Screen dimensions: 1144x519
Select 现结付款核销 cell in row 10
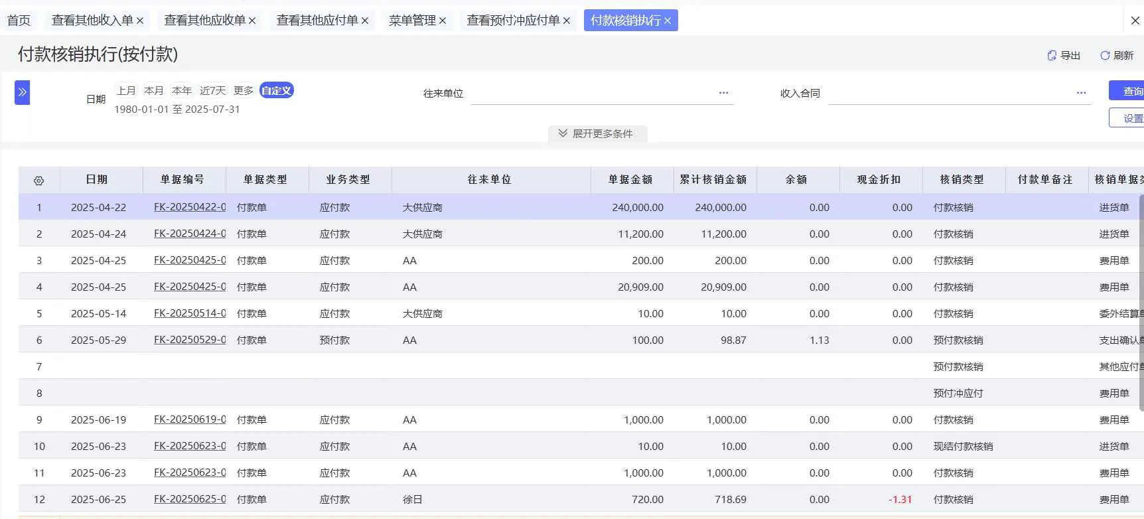click(x=963, y=446)
